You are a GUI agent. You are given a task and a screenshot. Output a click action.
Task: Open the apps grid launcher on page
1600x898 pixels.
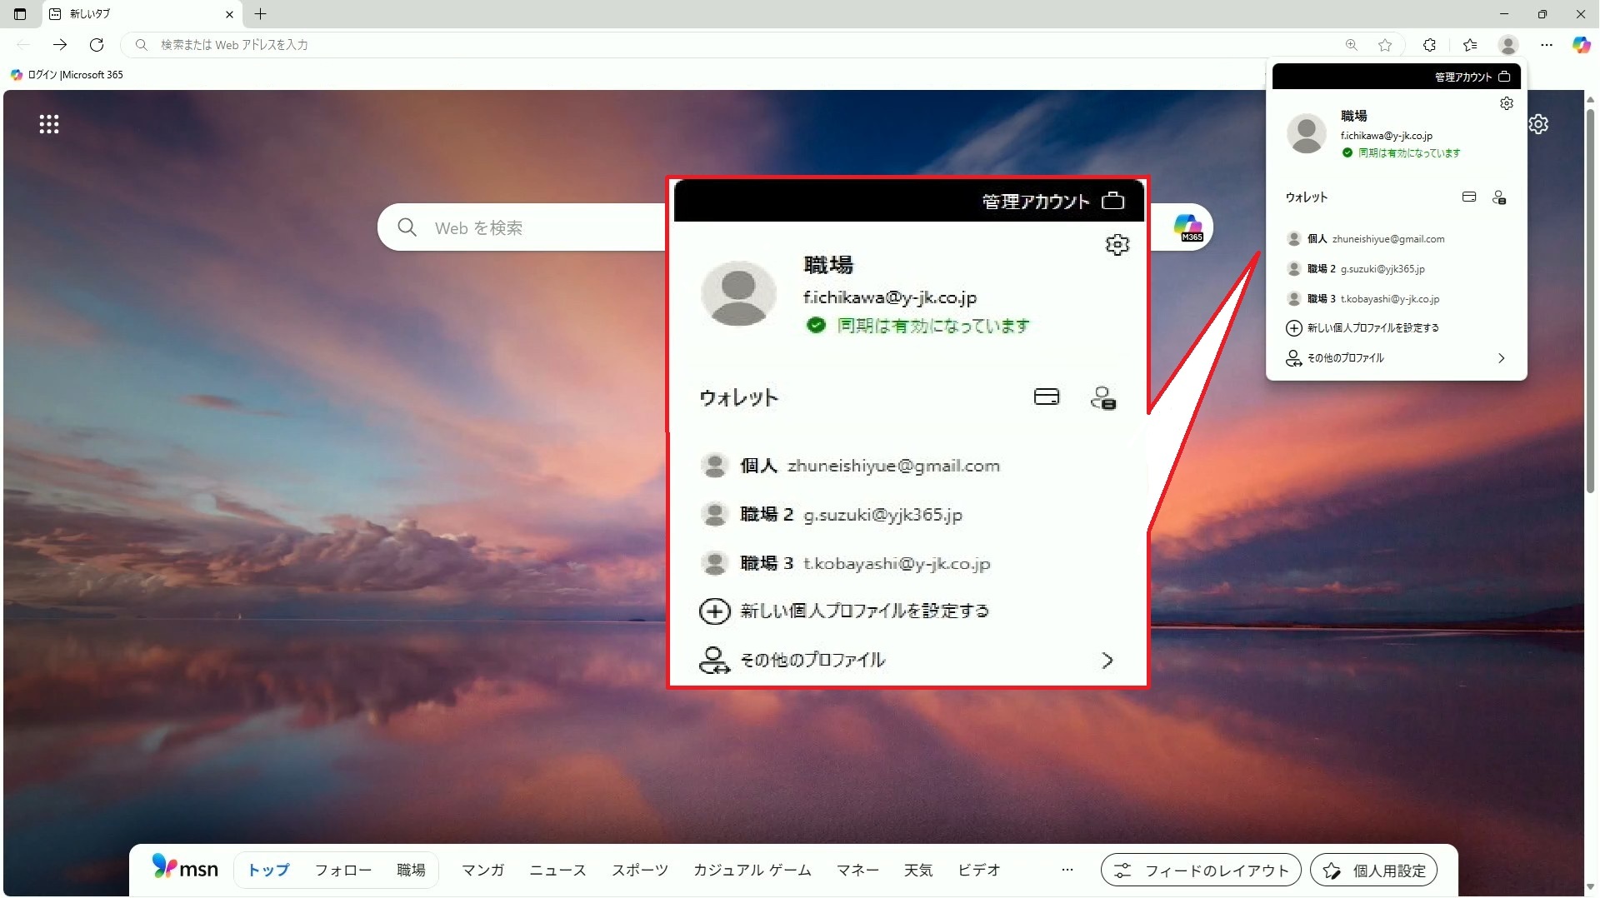click(x=49, y=124)
